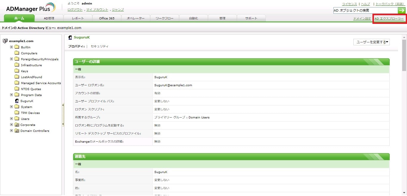Click the green search arrow icon

tap(402, 10)
